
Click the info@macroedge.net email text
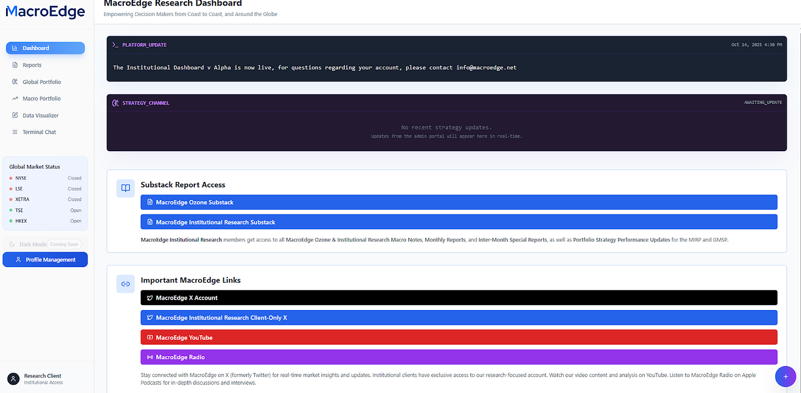click(486, 68)
